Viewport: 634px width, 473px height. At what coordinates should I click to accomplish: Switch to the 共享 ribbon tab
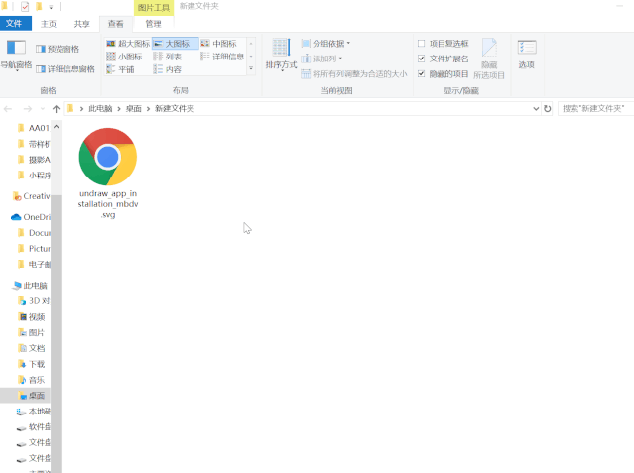tap(81, 24)
